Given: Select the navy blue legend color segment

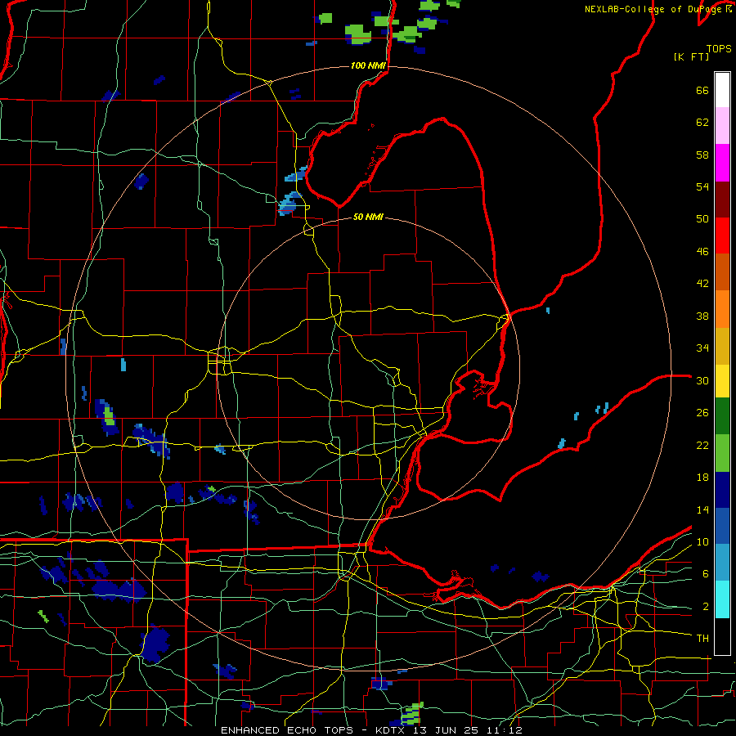Looking at the screenshot, I should pos(722,490).
